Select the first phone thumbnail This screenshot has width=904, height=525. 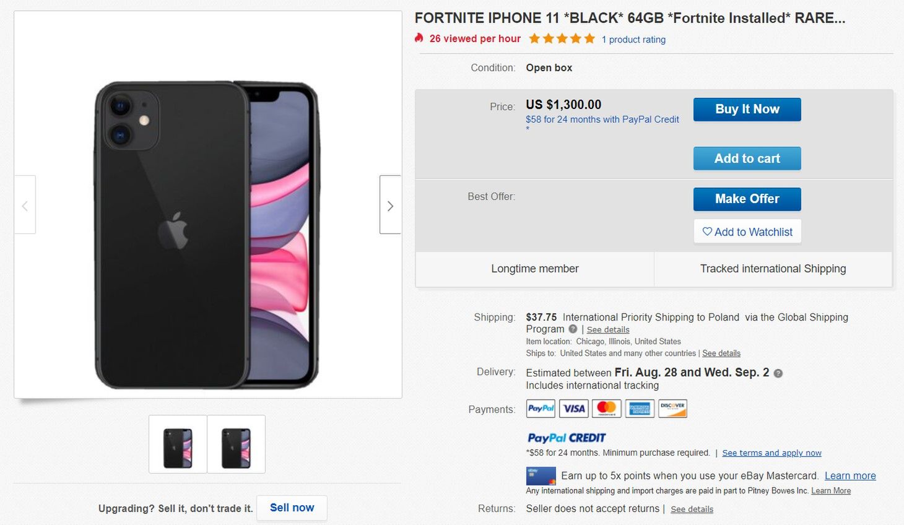click(178, 445)
